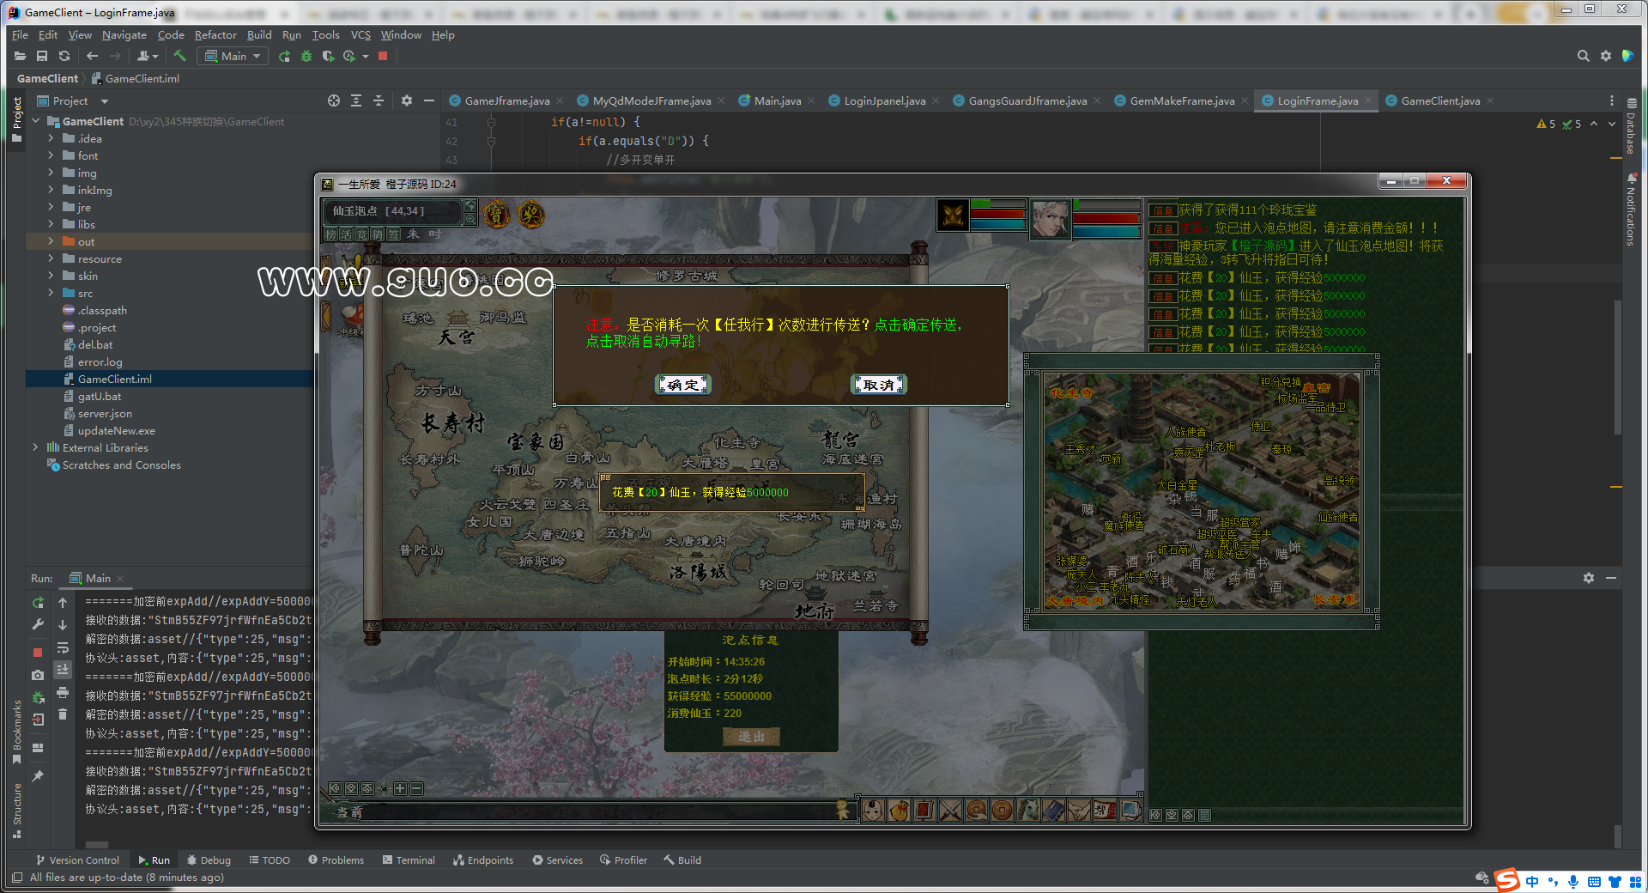The height and width of the screenshot is (893, 1648).
Task: Toggle soft-wrap in Run console
Action: click(x=63, y=647)
